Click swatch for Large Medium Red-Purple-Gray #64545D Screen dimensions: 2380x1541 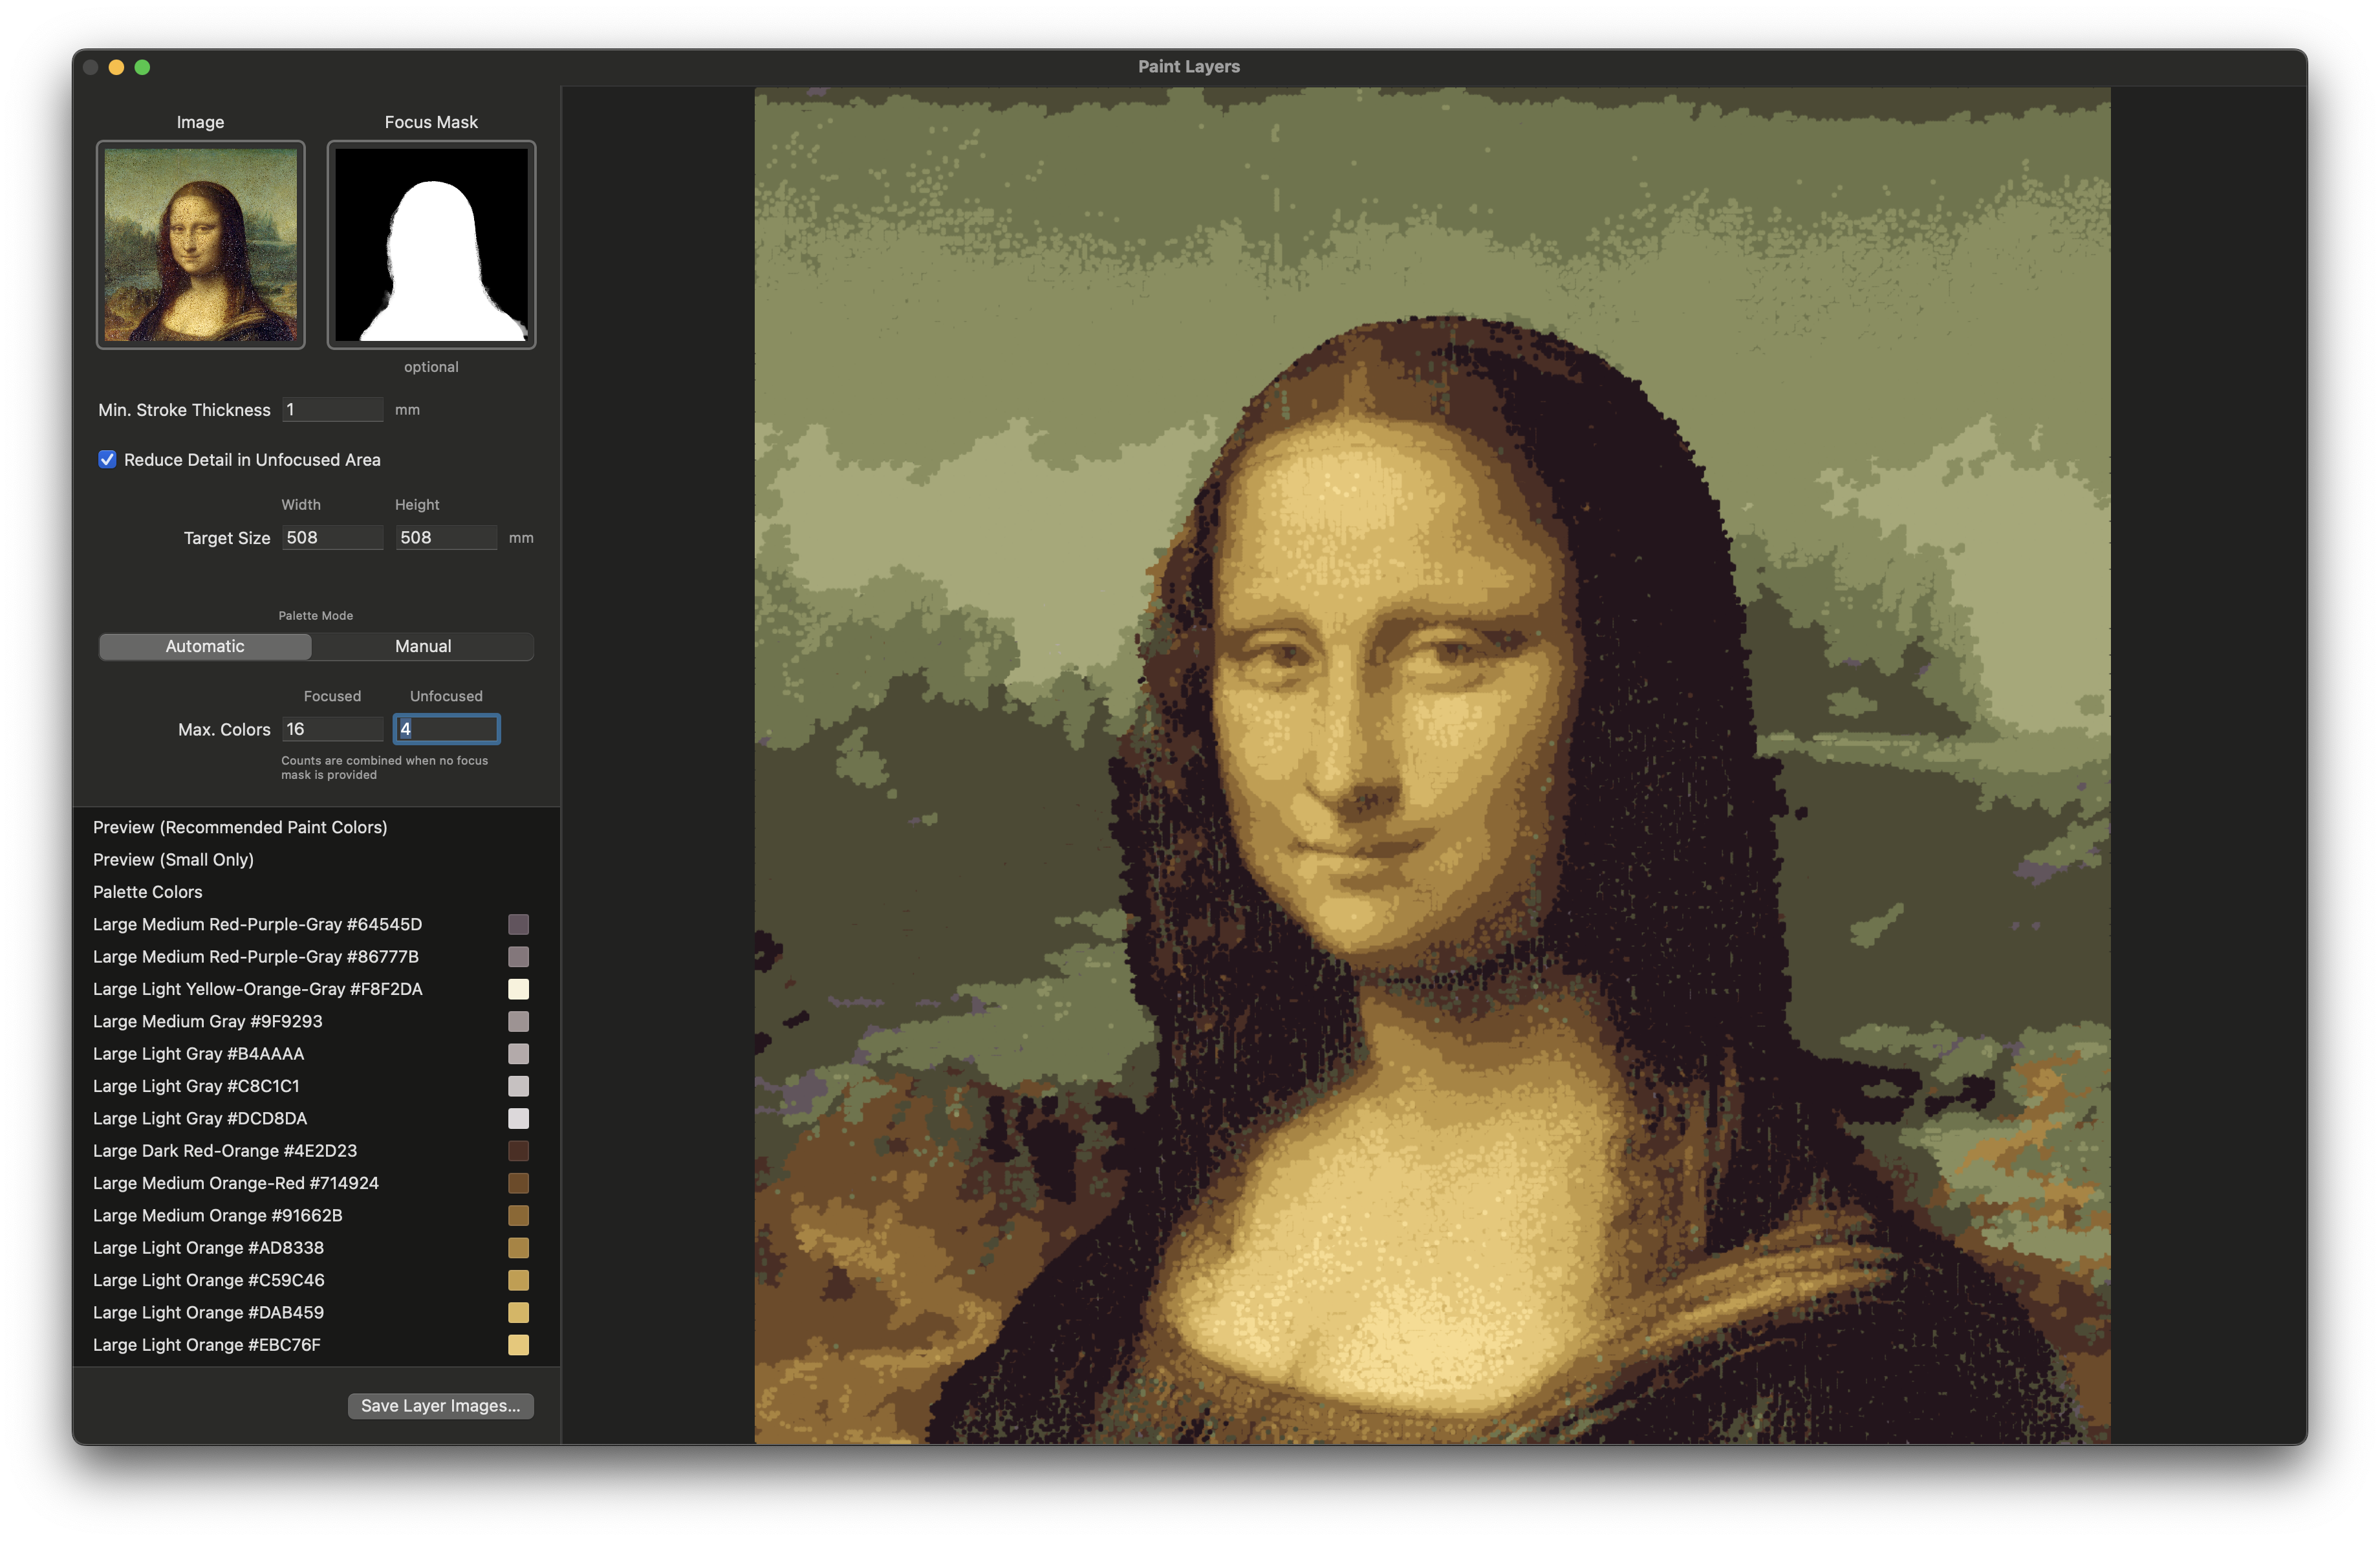(x=519, y=925)
